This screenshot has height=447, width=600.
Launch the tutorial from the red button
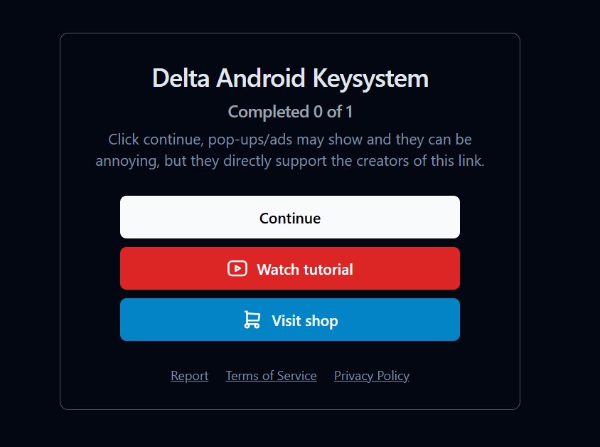pyautogui.click(x=290, y=269)
